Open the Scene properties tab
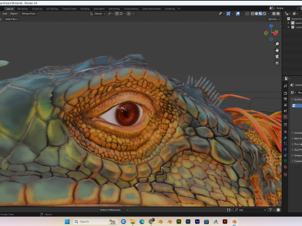Image resolution: width=302 pixels, height=226 pixels. pyautogui.click(x=286, y=111)
